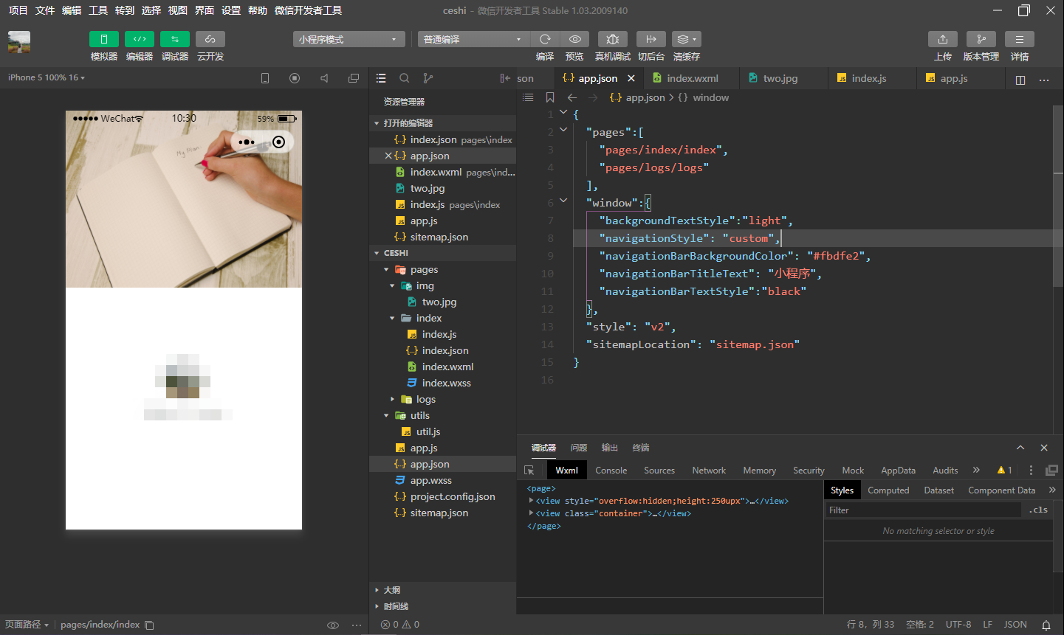Open editor more actions menu
This screenshot has height=635, width=1064.
tap(1044, 80)
